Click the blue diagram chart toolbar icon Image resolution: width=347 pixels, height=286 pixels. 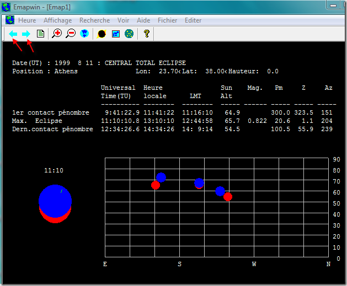click(x=116, y=34)
